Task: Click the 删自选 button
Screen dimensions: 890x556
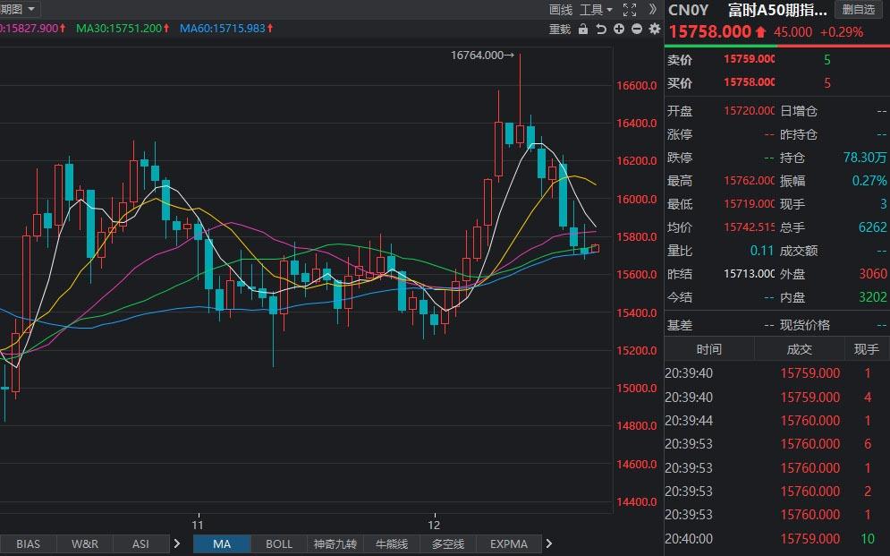Action: tap(860, 10)
